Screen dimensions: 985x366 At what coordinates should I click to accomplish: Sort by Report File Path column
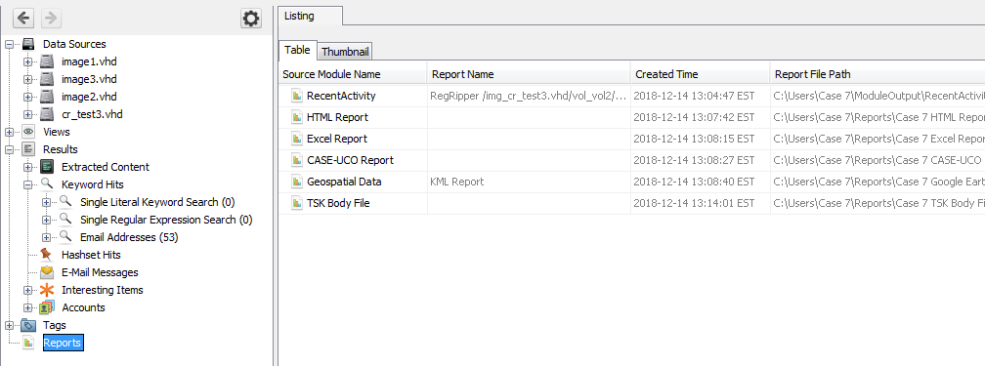coord(878,74)
